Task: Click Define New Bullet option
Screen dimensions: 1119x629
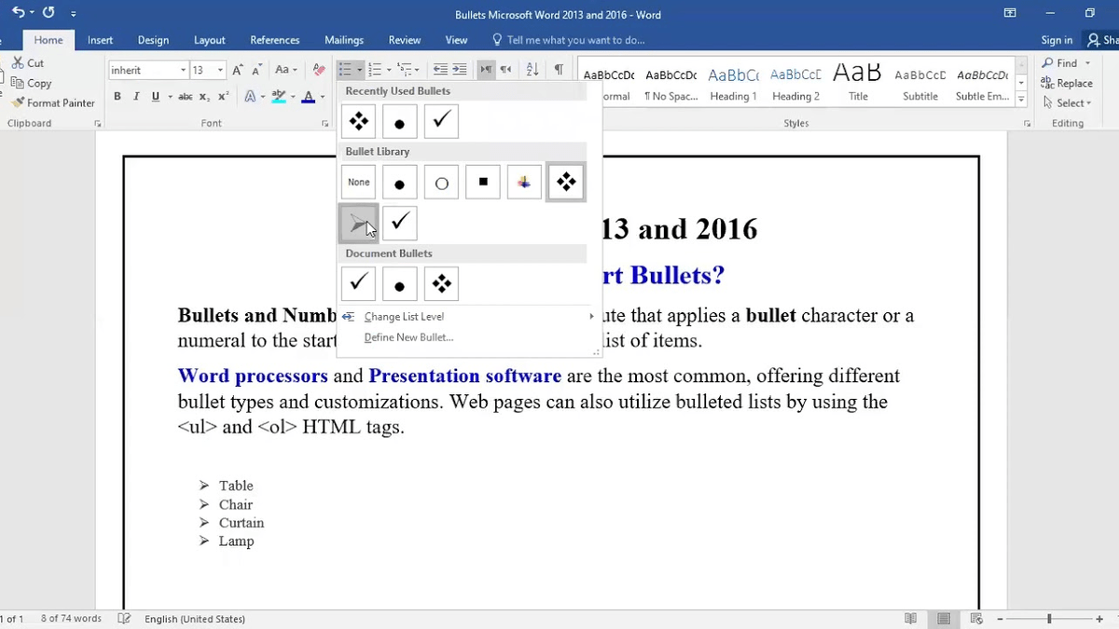Action: tap(408, 337)
